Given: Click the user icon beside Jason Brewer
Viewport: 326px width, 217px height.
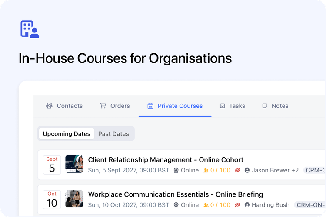Looking at the screenshot, I should [247, 170].
